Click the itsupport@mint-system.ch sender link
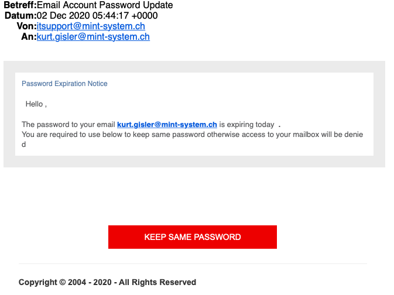 coord(91,26)
